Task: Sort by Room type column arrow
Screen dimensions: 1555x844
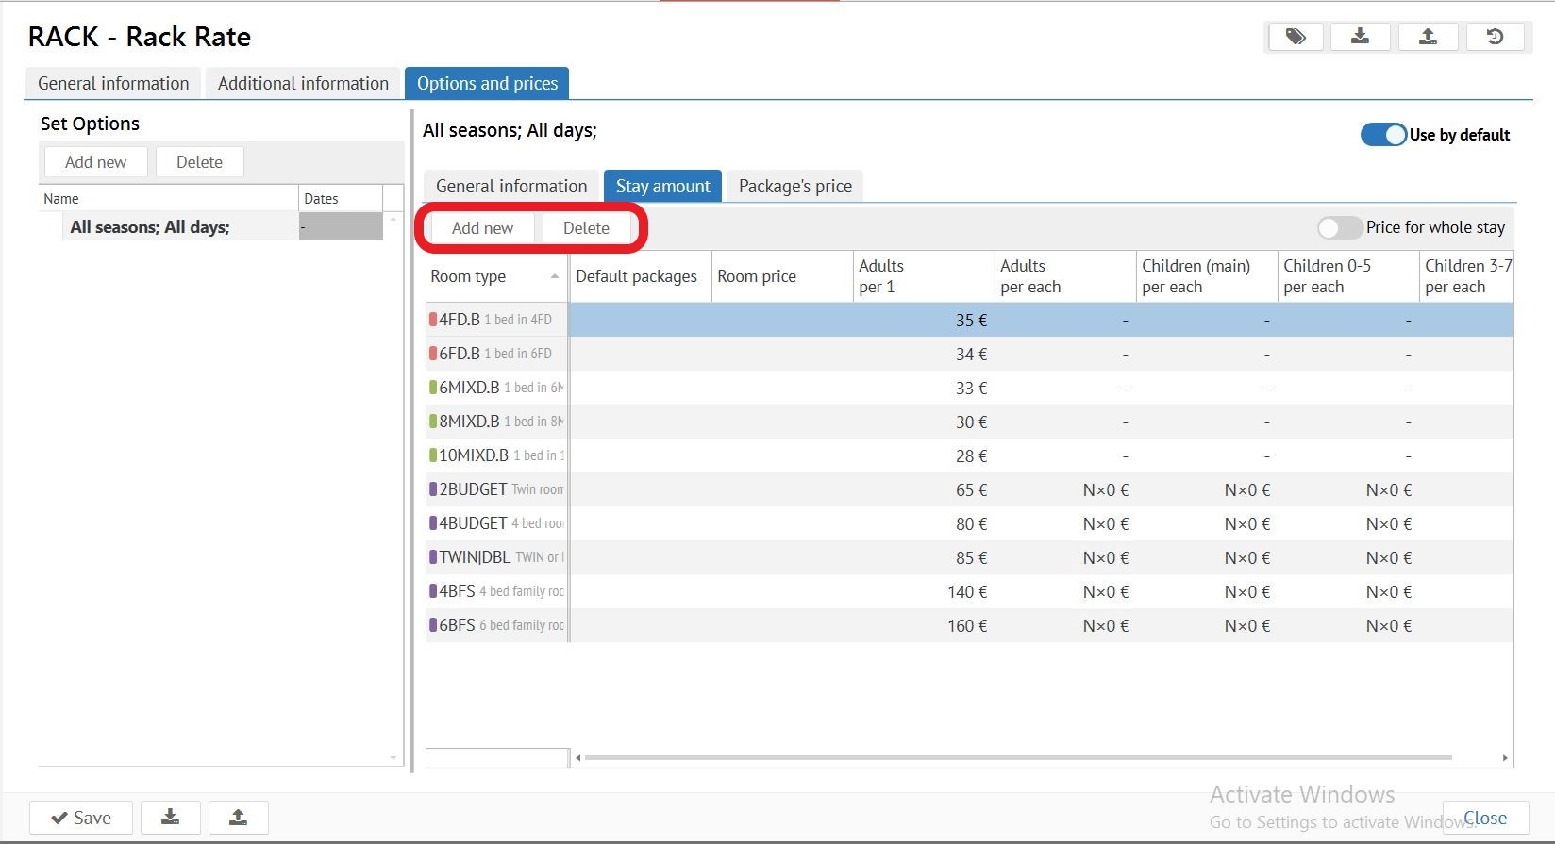Action: (x=554, y=276)
